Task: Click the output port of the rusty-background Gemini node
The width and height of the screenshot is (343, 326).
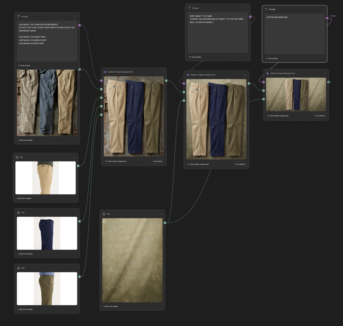Action: click(166, 80)
